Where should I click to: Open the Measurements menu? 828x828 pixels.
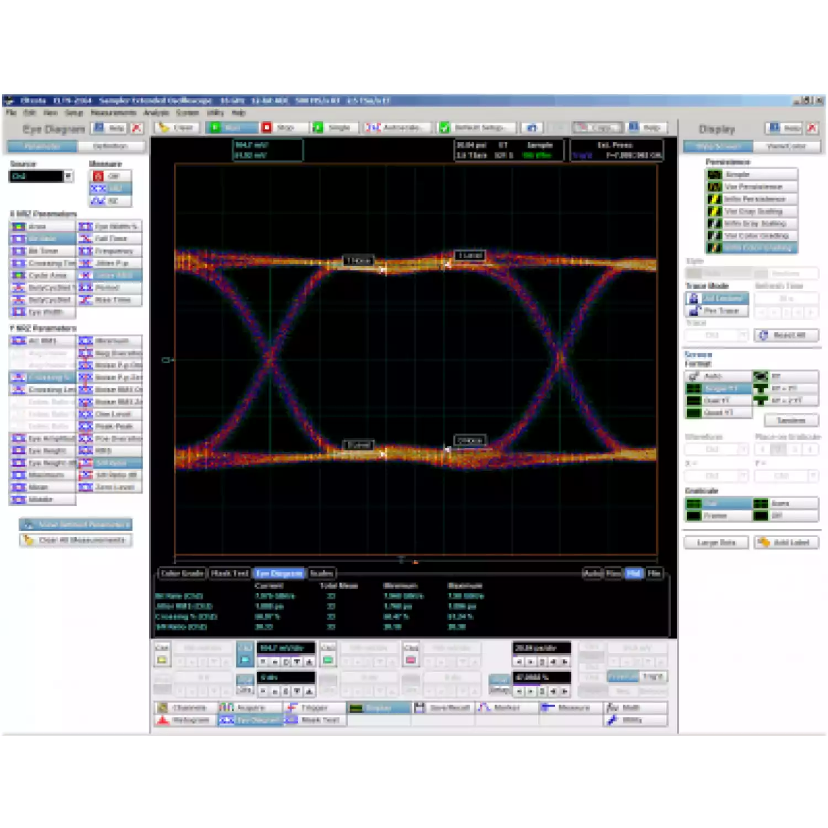click(113, 113)
